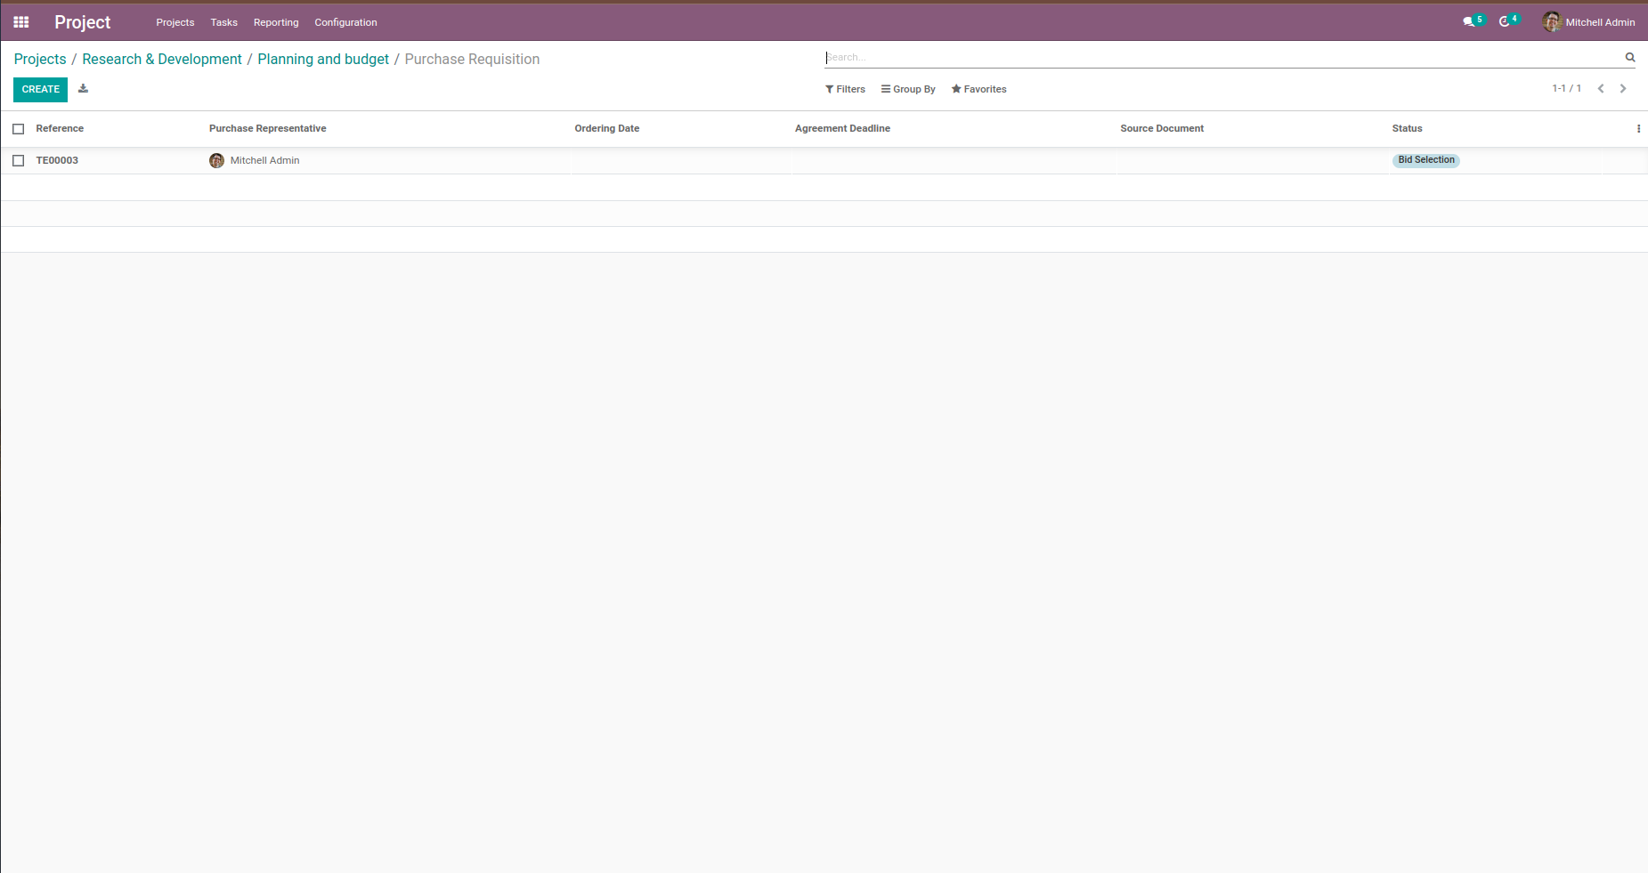The image size is (1648, 873).
Task: Click the download export icon
Action: tap(84, 89)
